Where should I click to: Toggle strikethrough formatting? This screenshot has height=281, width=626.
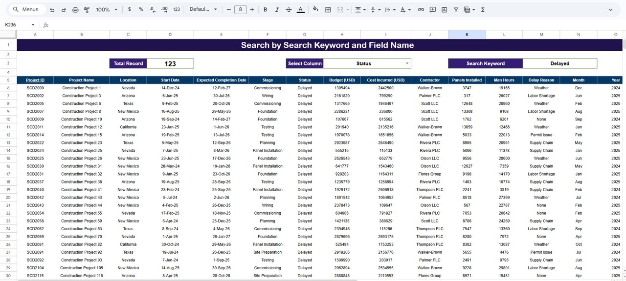tap(289, 9)
